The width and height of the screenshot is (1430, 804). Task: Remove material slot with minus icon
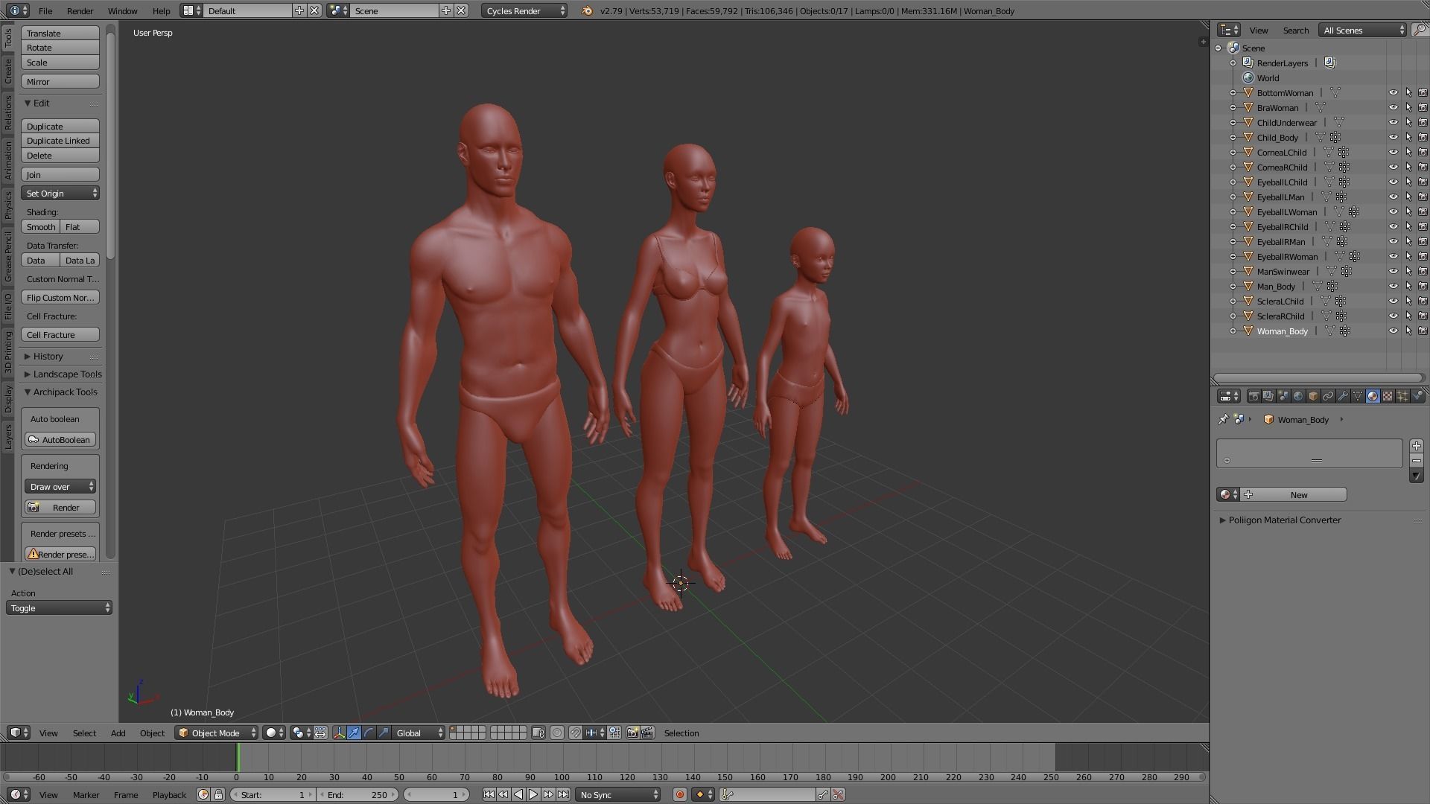click(x=1417, y=461)
